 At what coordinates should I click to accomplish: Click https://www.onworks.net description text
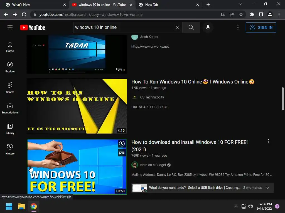click(150, 47)
